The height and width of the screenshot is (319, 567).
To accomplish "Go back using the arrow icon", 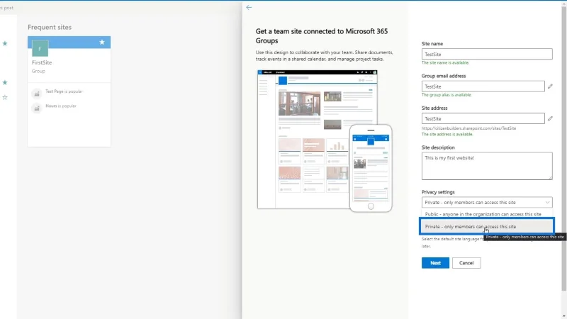I will pos(249,7).
